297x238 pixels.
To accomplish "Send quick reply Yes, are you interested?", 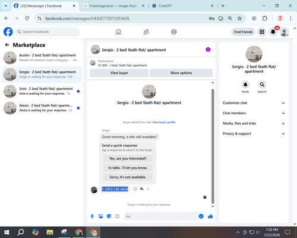I will (128, 158).
